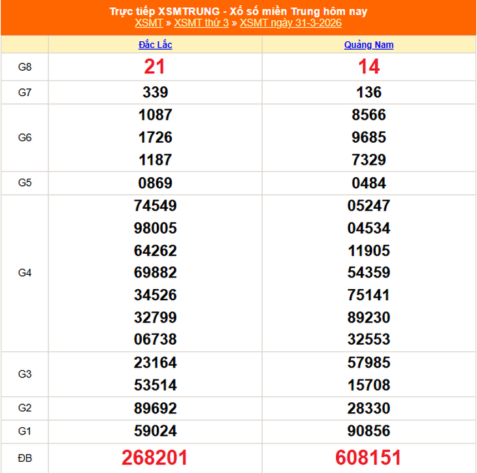This screenshot has height=473, width=477.
Task: Open the XSMT thứ 3 link
Action: click(x=201, y=23)
